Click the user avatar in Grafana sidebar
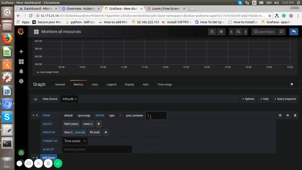Image resolution: width=302 pixels, height=170 pixels. click(21, 153)
